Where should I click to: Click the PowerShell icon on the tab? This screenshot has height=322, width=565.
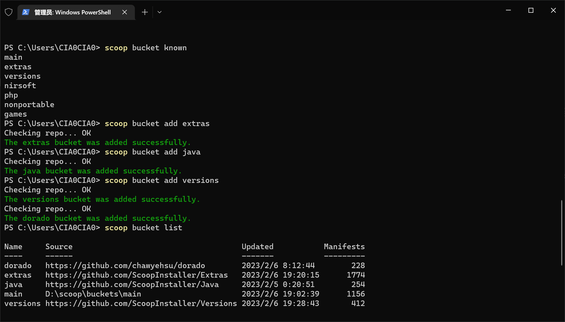26,12
